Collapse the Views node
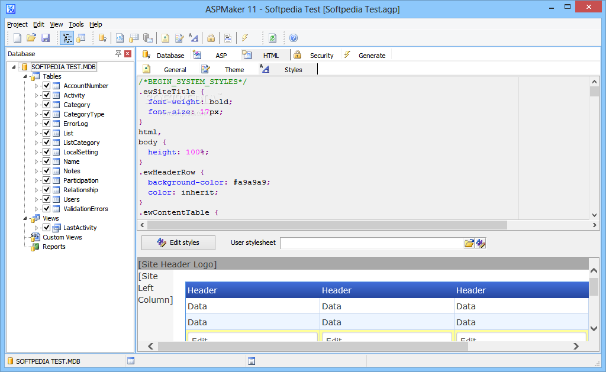The height and width of the screenshot is (372, 606). 25,218
